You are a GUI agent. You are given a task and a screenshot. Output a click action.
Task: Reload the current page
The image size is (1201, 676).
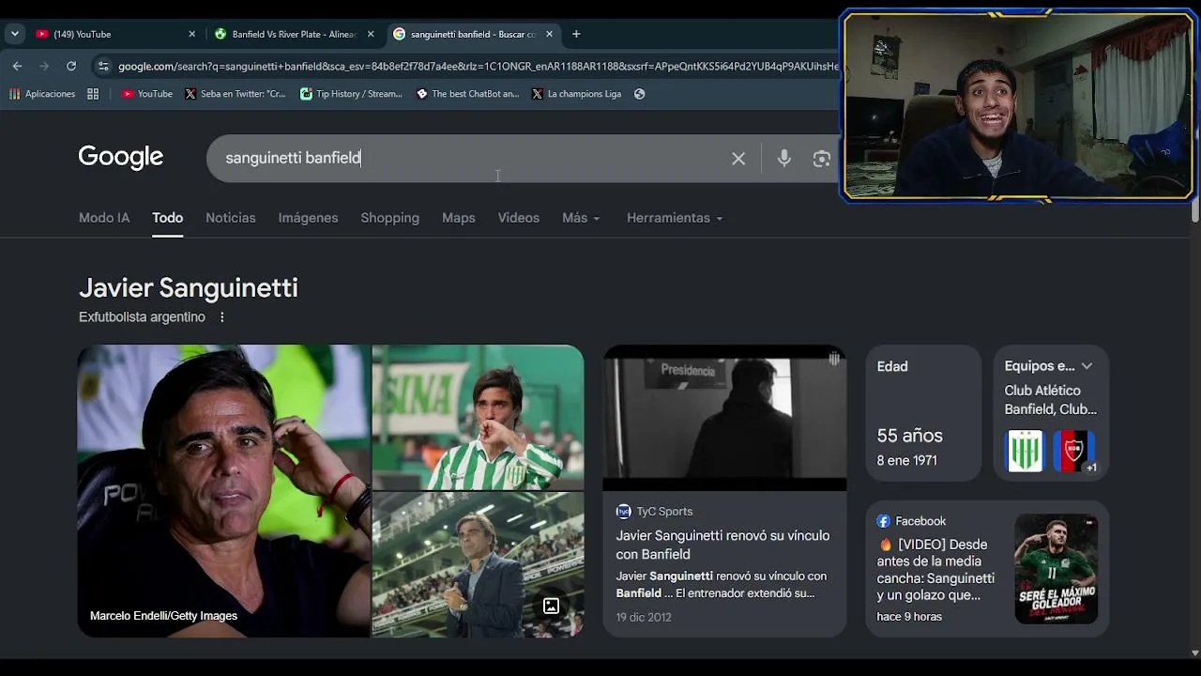71,66
